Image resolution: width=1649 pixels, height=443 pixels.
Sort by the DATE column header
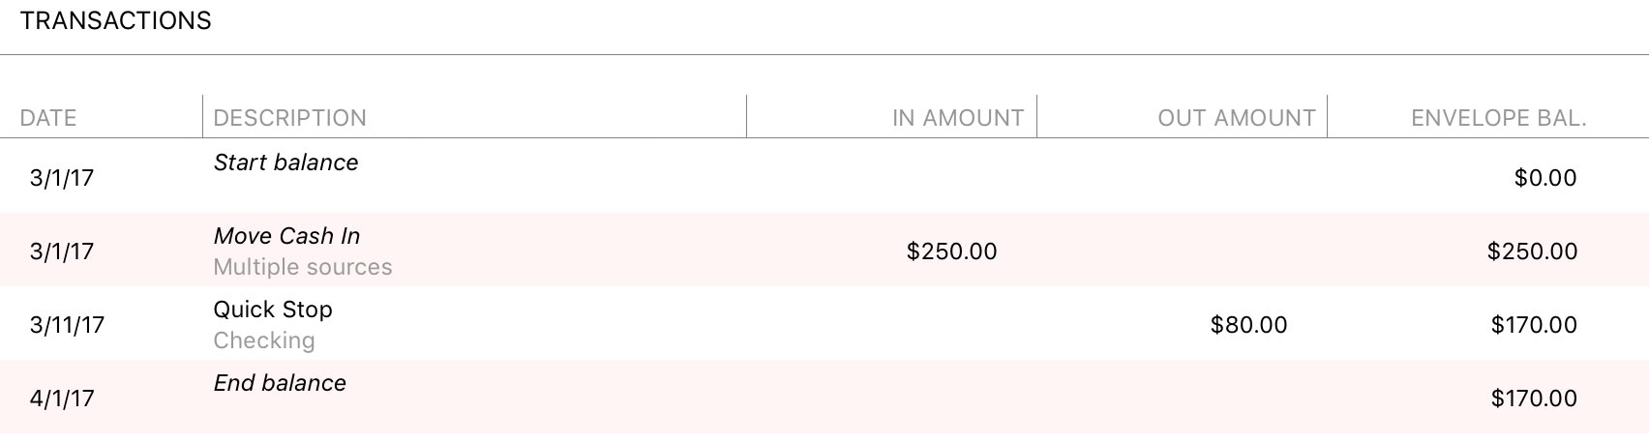(48, 118)
